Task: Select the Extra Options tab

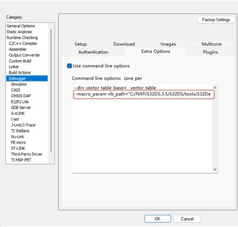Action: pos(156,52)
